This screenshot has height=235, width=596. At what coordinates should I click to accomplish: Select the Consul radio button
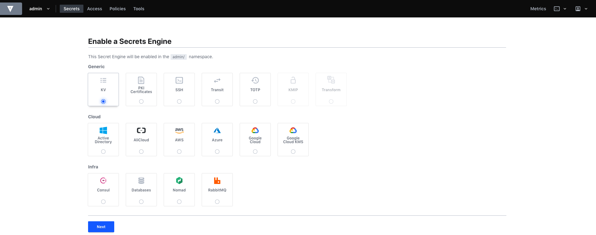coord(103,202)
